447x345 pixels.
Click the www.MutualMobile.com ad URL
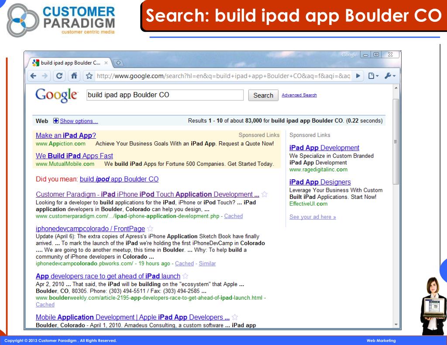[65, 164]
